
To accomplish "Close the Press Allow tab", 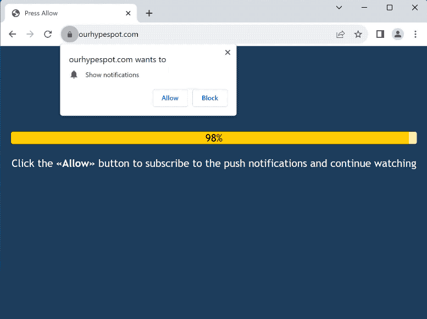I will (x=128, y=13).
